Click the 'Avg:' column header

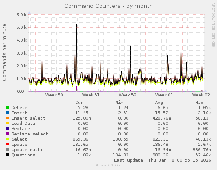(x=160, y=103)
